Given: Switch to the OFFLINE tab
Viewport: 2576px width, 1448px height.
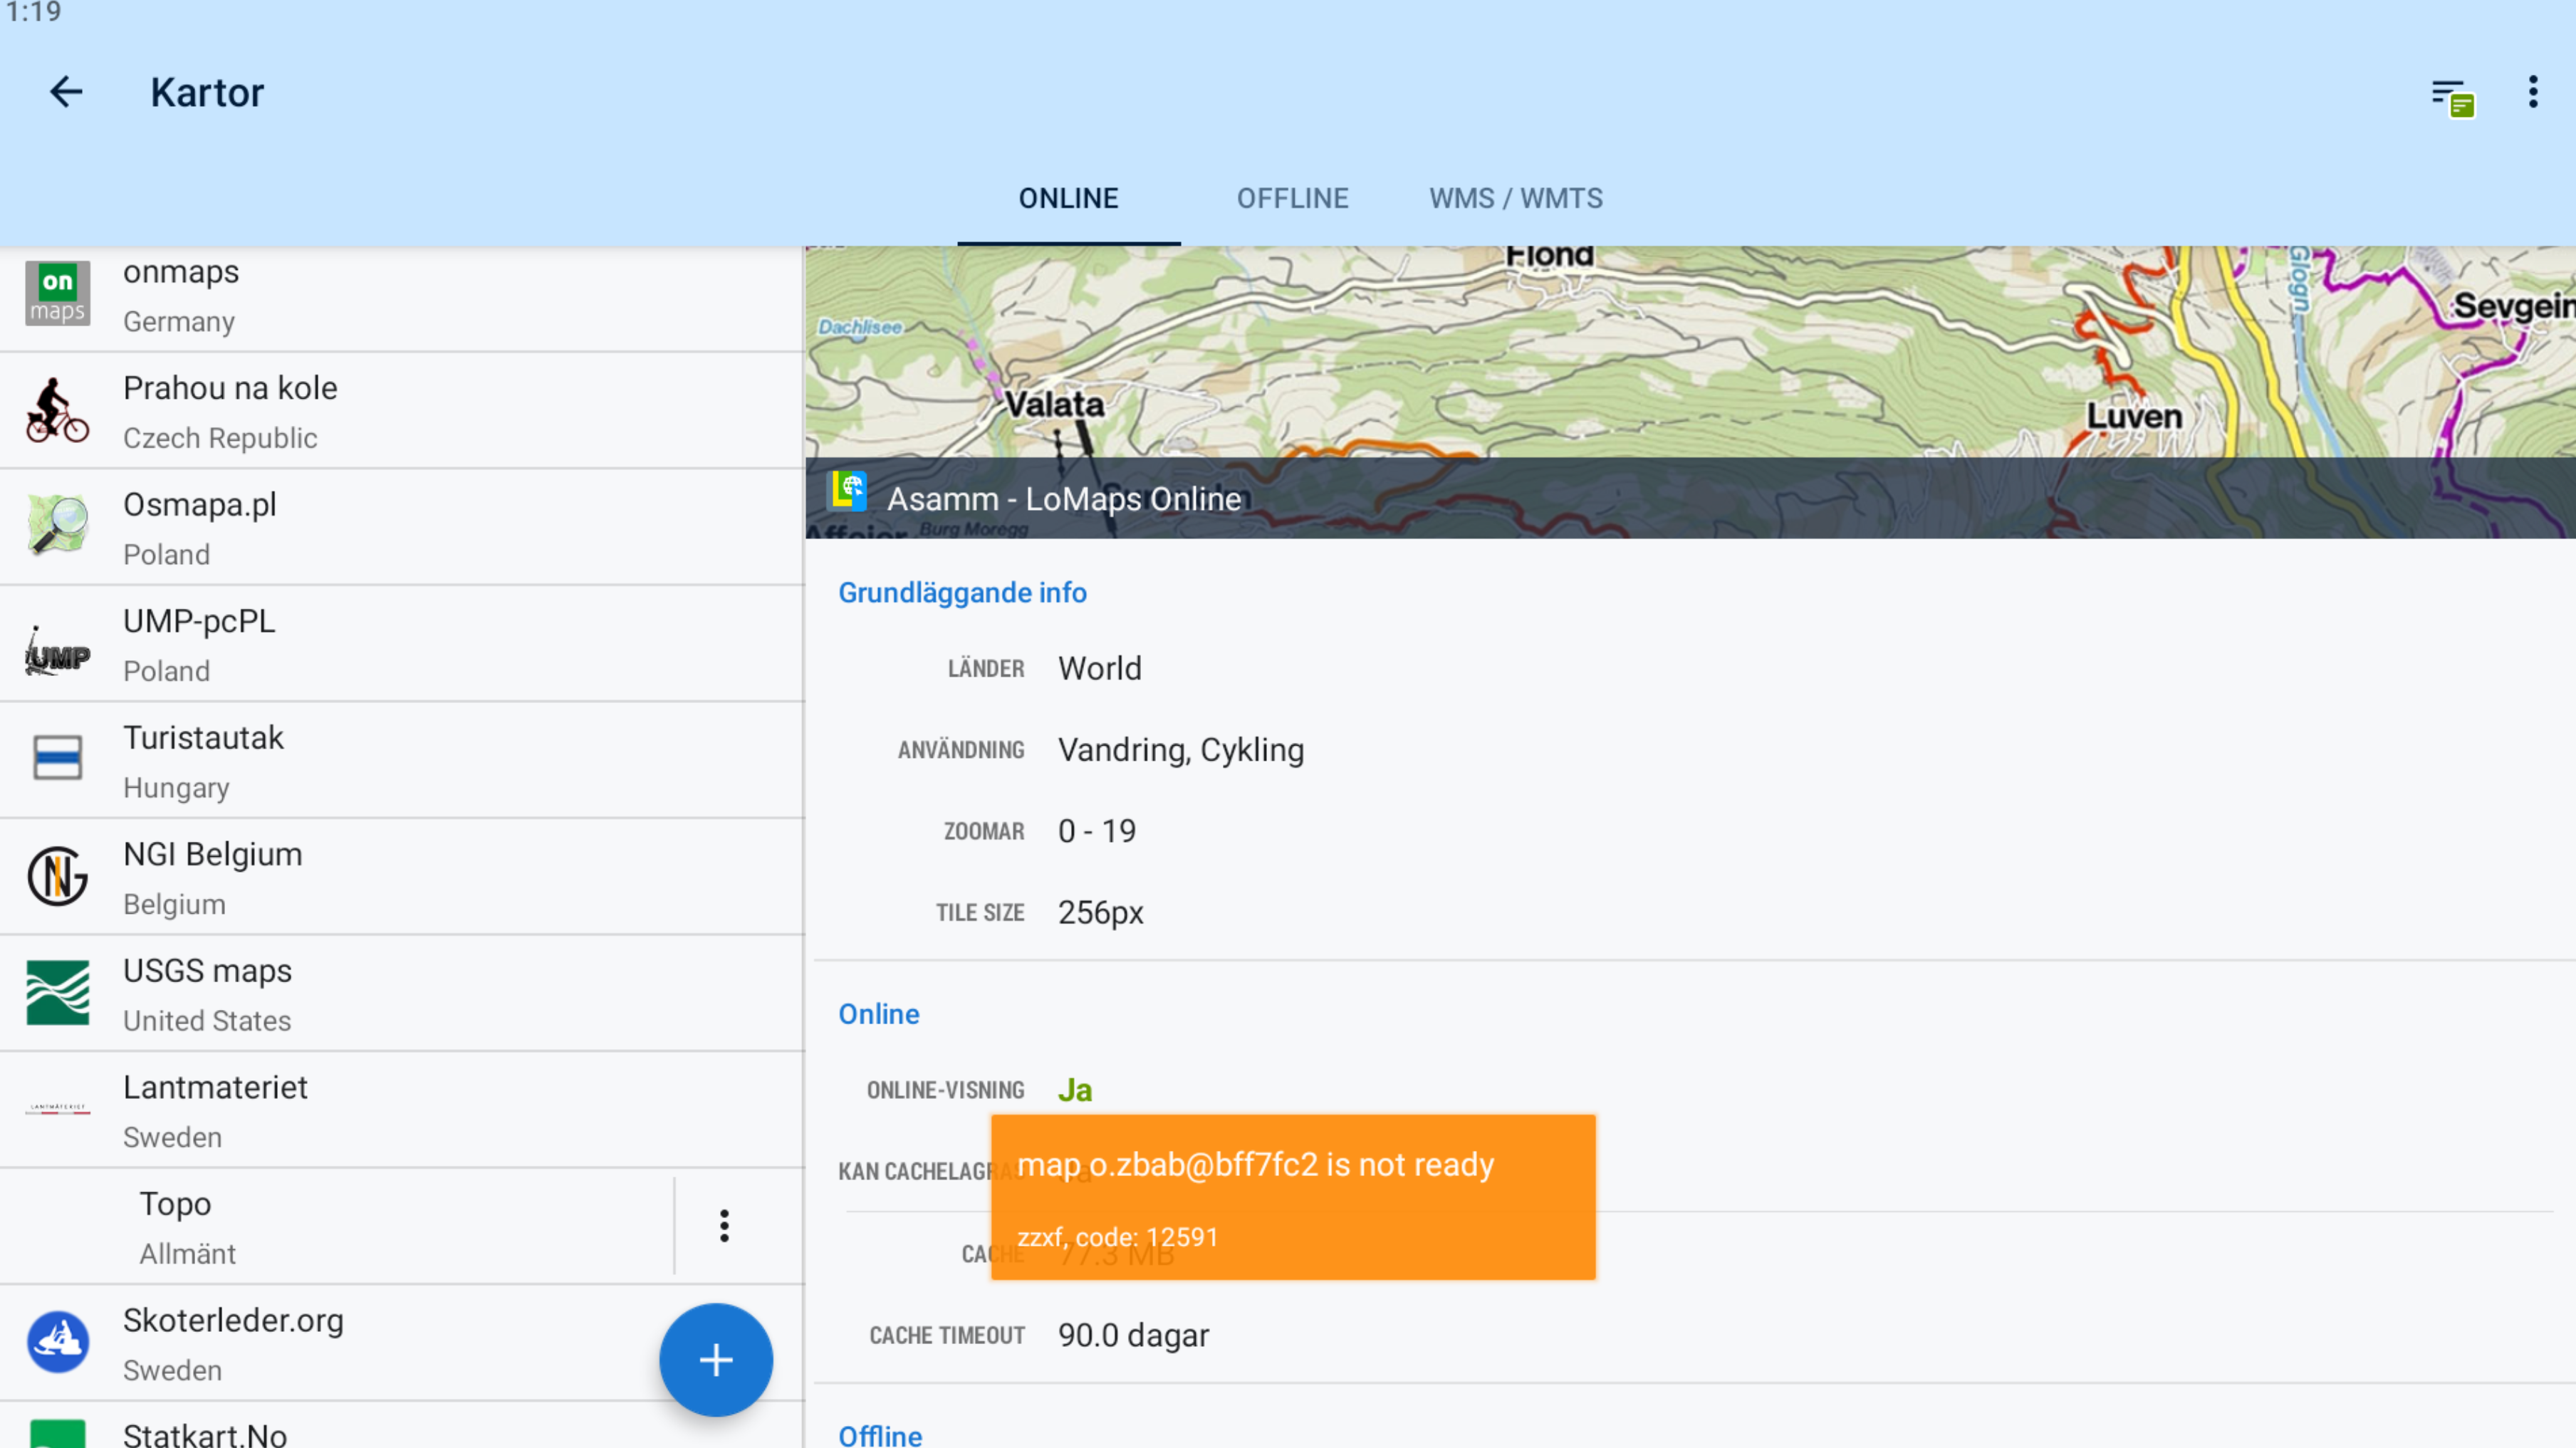Looking at the screenshot, I should 1292,198.
